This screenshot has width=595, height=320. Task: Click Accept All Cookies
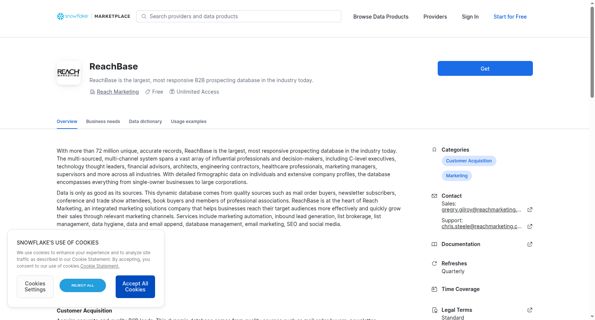(135, 287)
